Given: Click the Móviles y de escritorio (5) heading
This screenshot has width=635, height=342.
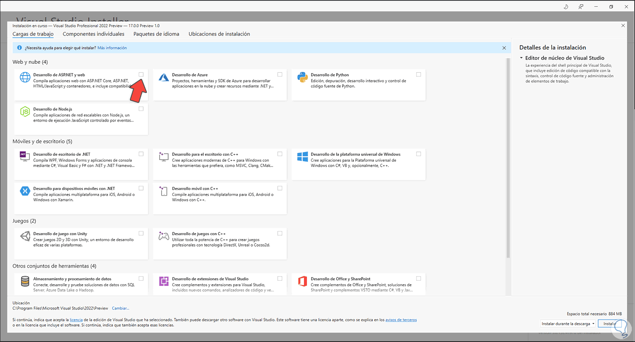Looking at the screenshot, I should coord(42,141).
